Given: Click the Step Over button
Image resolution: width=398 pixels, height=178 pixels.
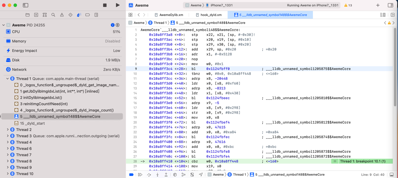Looking at the screenshot, I should [x=149, y=175].
